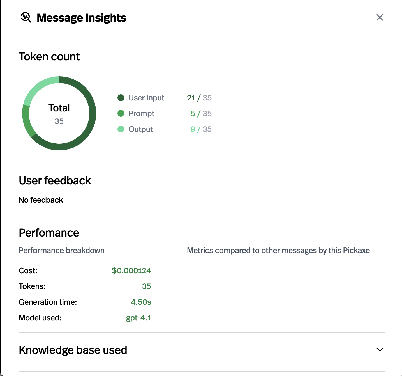Click the 21 / 35 User Input count

click(199, 98)
